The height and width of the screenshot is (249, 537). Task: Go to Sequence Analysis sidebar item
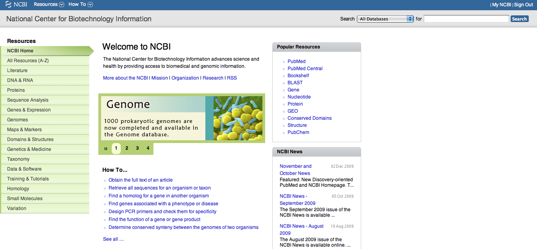[x=45, y=100]
